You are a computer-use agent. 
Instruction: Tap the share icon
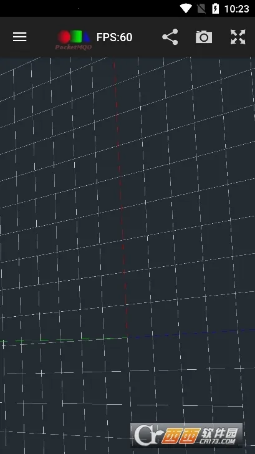click(170, 37)
